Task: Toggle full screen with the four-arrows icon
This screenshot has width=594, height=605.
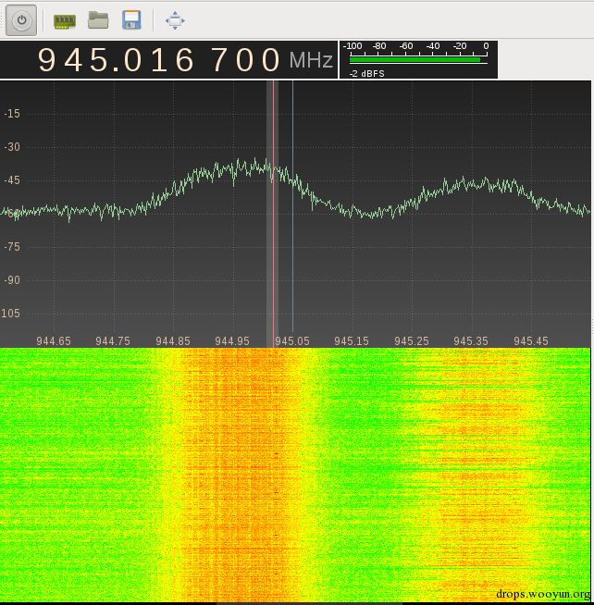Action: 175,20
